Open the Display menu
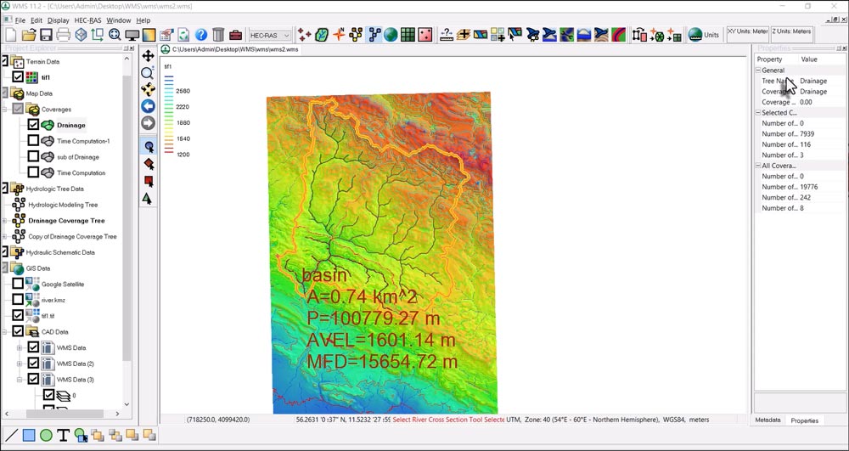This screenshot has height=451, width=849. pos(59,20)
